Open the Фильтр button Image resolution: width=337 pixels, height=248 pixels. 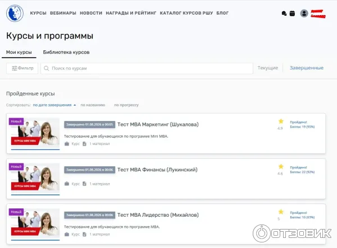pos(22,68)
